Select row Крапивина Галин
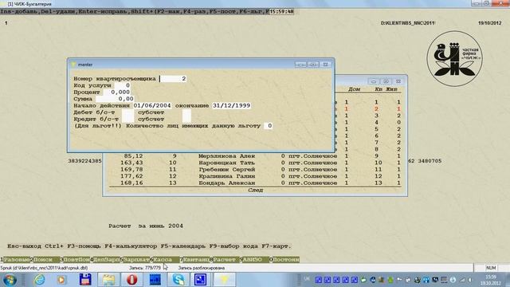The image size is (510, 287). tap(255, 176)
